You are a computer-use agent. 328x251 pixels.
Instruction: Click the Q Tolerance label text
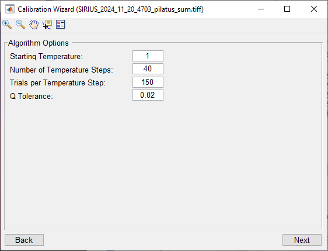click(32, 97)
